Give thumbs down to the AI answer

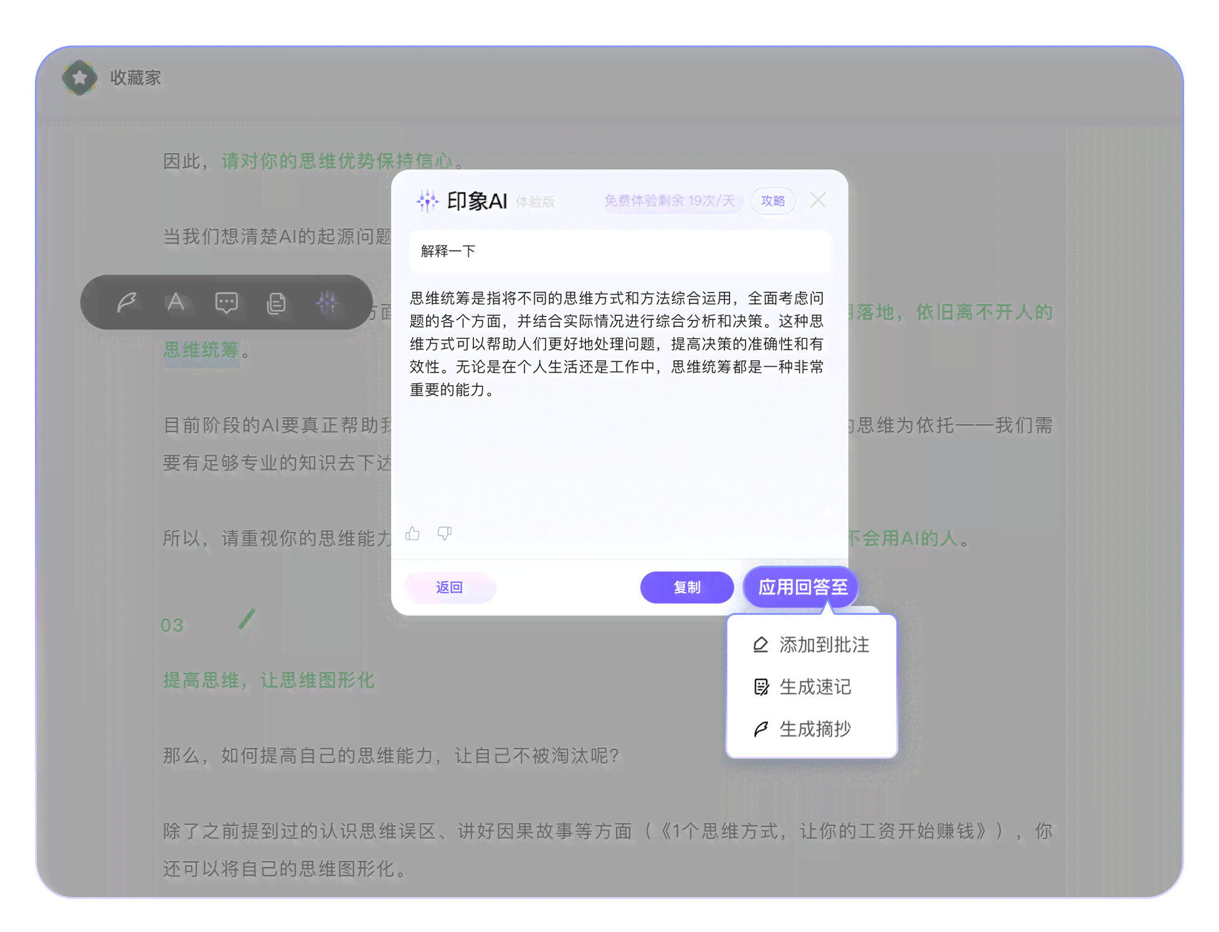(x=445, y=533)
